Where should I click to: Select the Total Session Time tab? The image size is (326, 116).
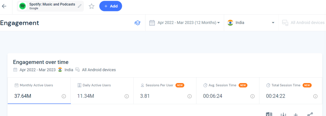pos(291,91)
